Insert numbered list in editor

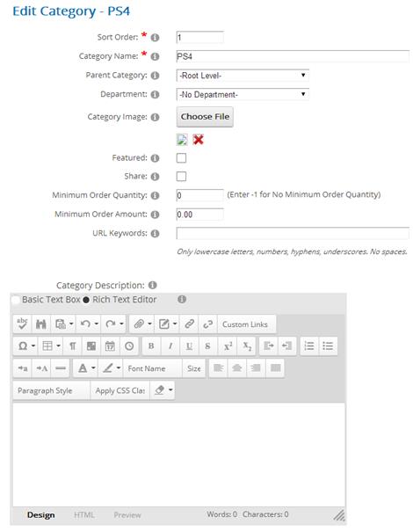pos(308,346)
